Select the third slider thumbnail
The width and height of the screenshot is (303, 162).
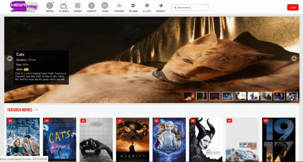pos(214,96)
